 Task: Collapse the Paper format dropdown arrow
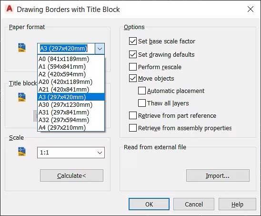click(x=100, y=49)
